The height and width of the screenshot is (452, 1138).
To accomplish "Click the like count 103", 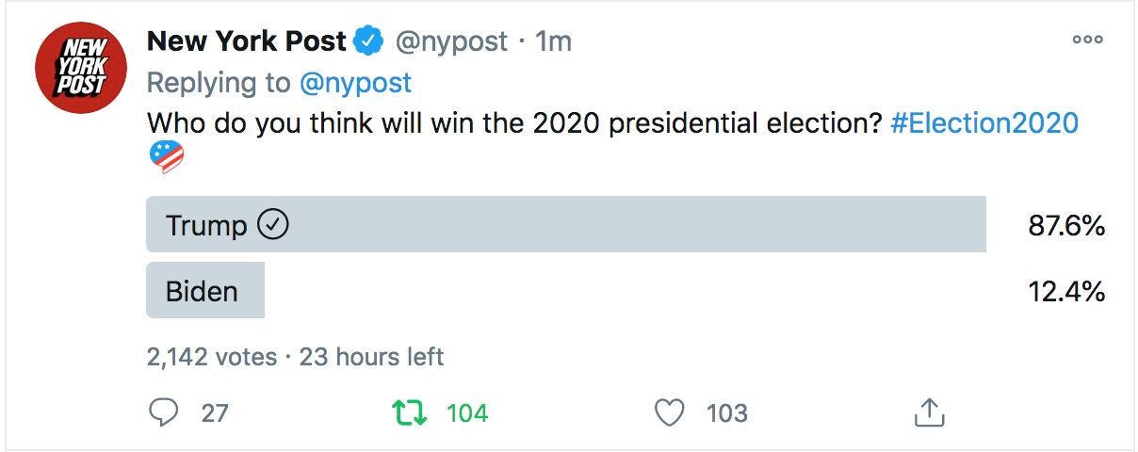I will coord(726,412).
